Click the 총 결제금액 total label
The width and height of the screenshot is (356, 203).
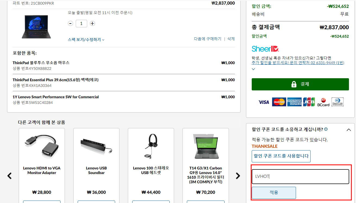tap(266, 27)
